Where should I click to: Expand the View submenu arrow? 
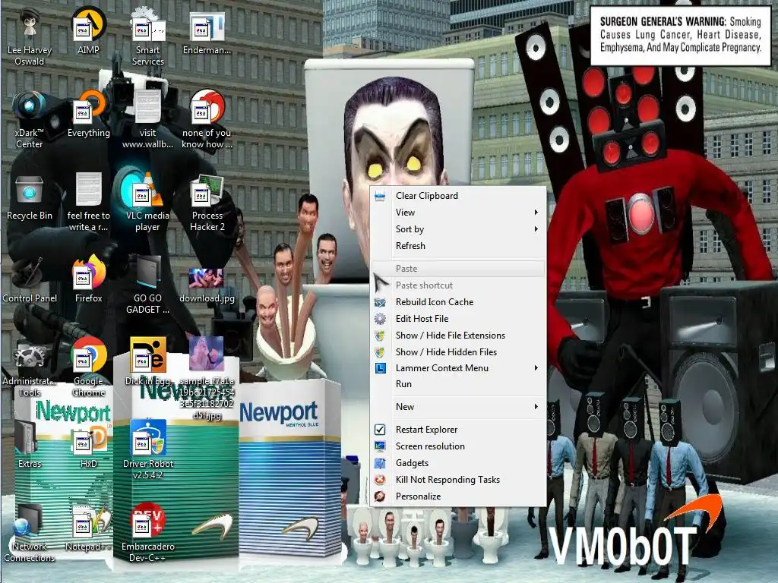tap(536, 213)
